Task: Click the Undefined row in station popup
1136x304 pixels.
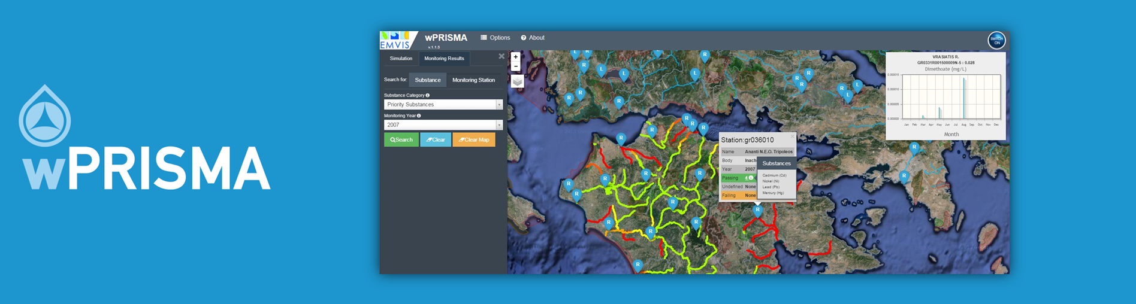Action: click(x=739, y=187)
